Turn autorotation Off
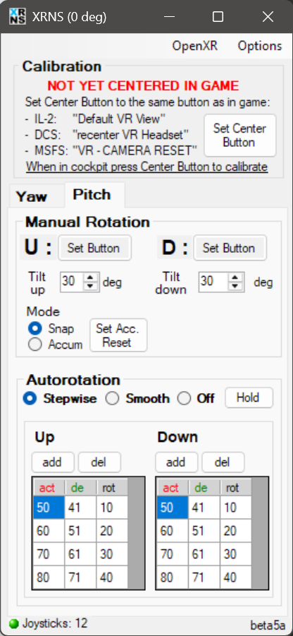This screenshot has height=636, width=293. (184, 399)
